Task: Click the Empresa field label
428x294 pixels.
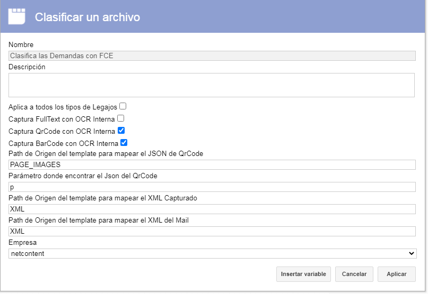Action: [x=22, y=243]
